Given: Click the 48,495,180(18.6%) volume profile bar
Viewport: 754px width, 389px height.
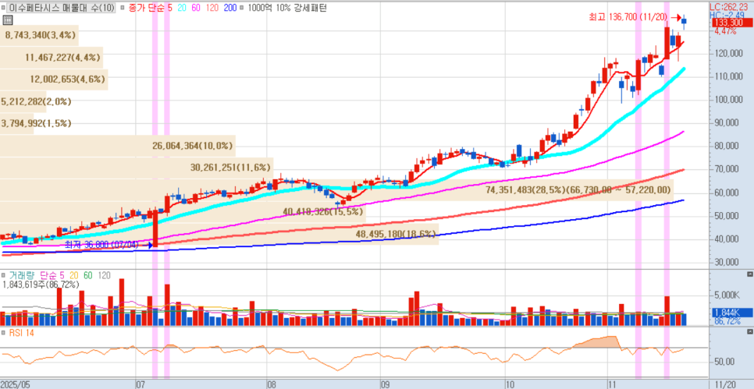Looking at the screenshot, I should point(219,234).
